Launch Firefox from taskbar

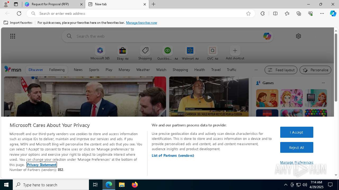tap(135, 185)
